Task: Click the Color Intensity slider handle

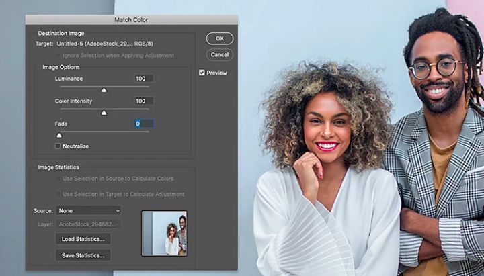Action: click(104, 113)
